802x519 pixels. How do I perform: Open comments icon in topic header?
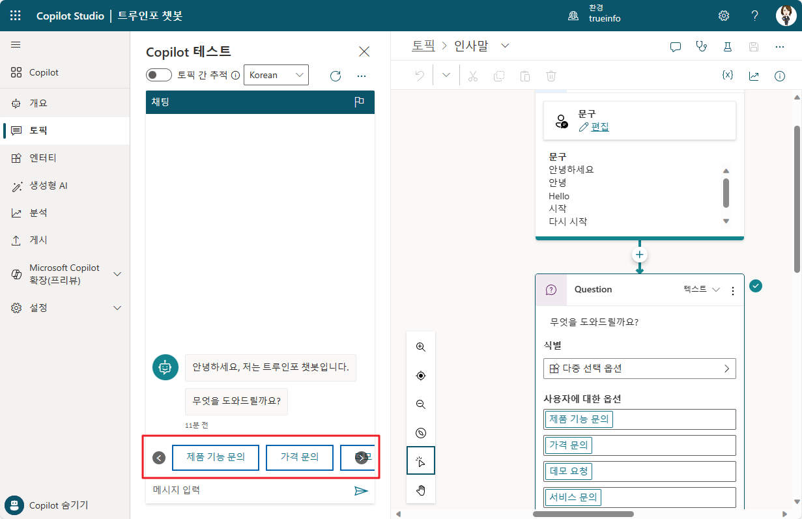[x=676, y=47]
